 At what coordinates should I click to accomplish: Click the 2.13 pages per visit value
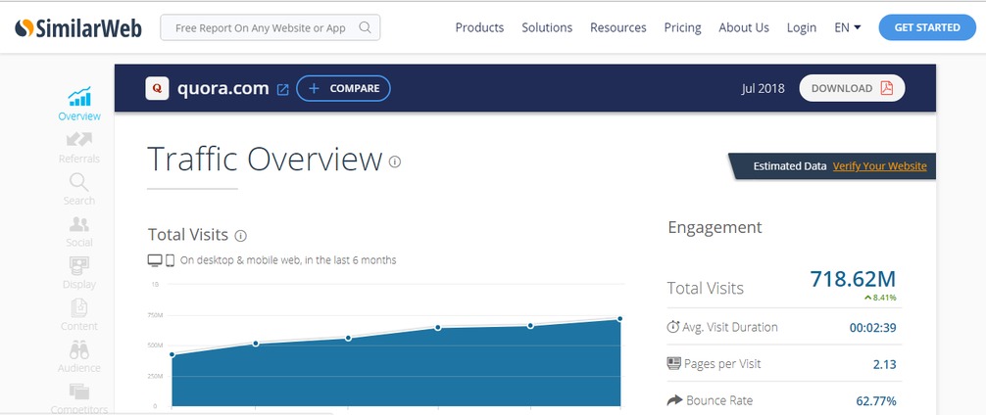[x=884, y=365]
